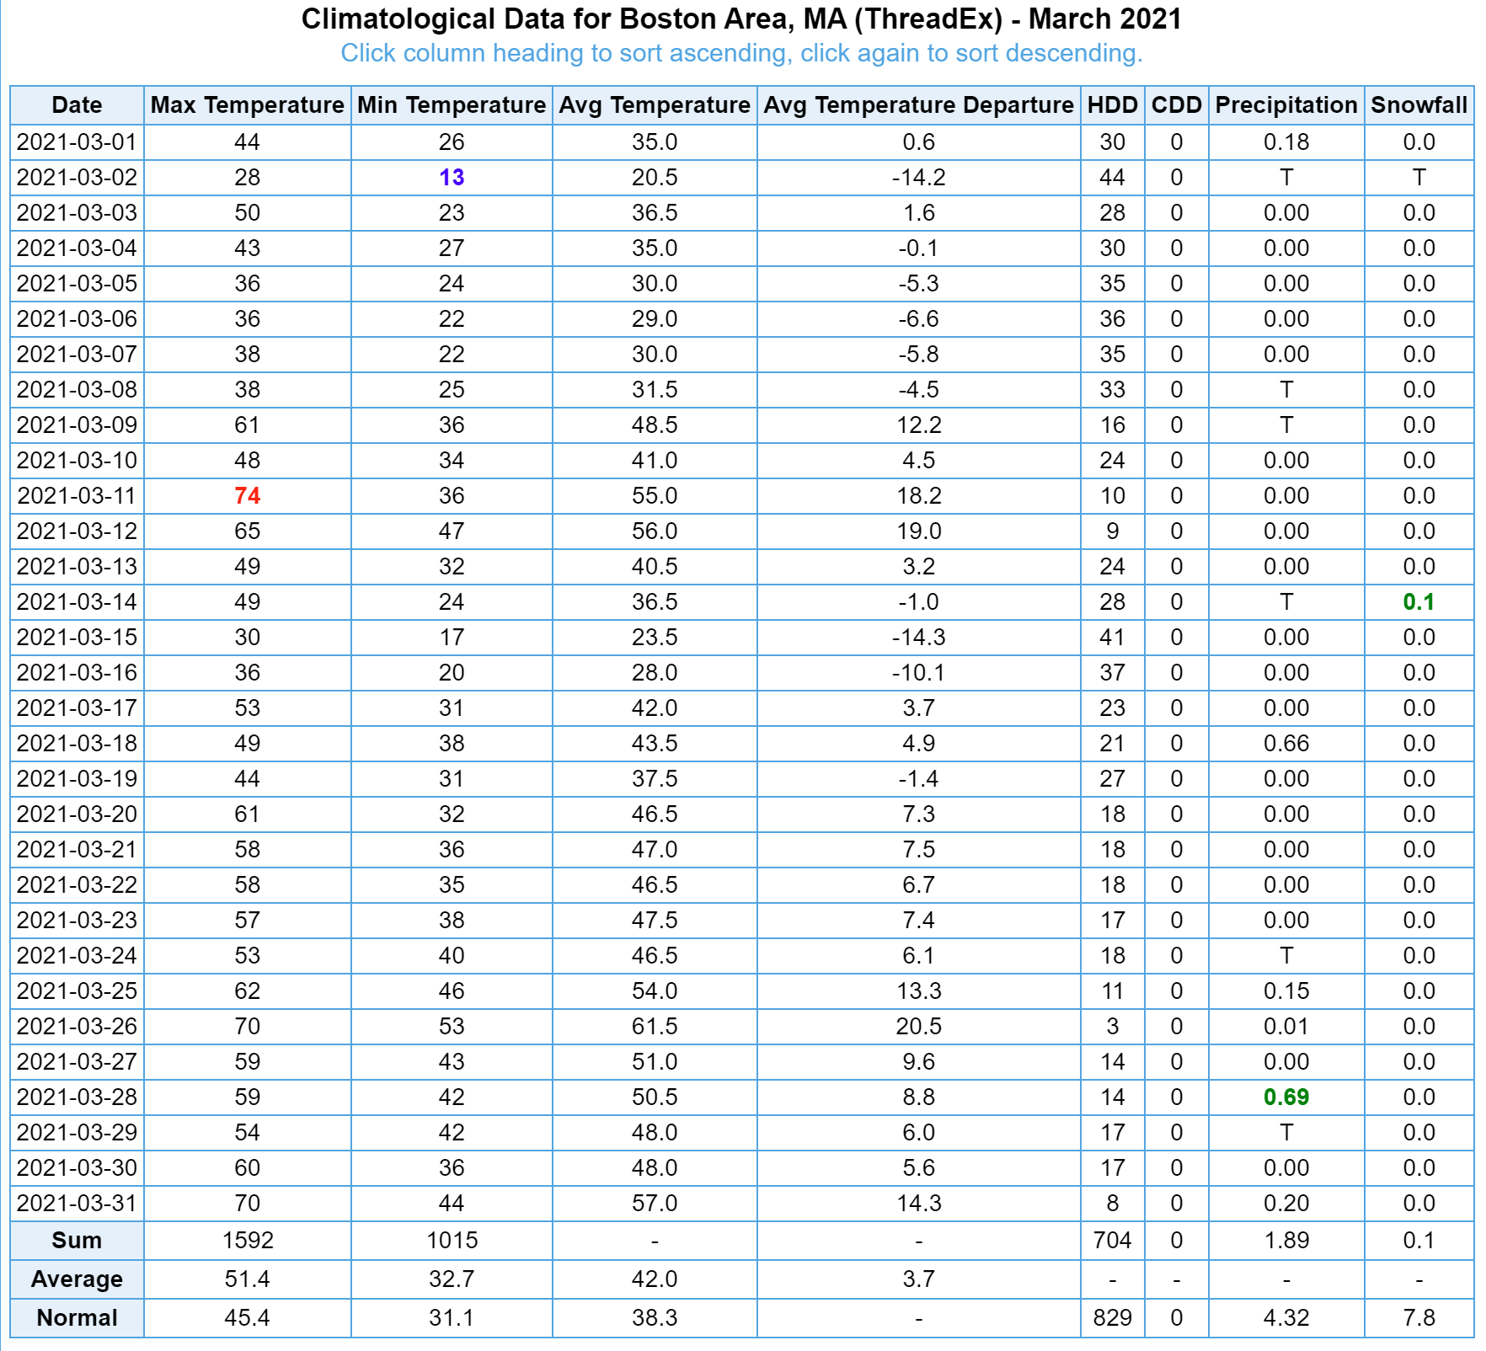Select avg temperature 61.5 on 03-26

pos(655,1027)
